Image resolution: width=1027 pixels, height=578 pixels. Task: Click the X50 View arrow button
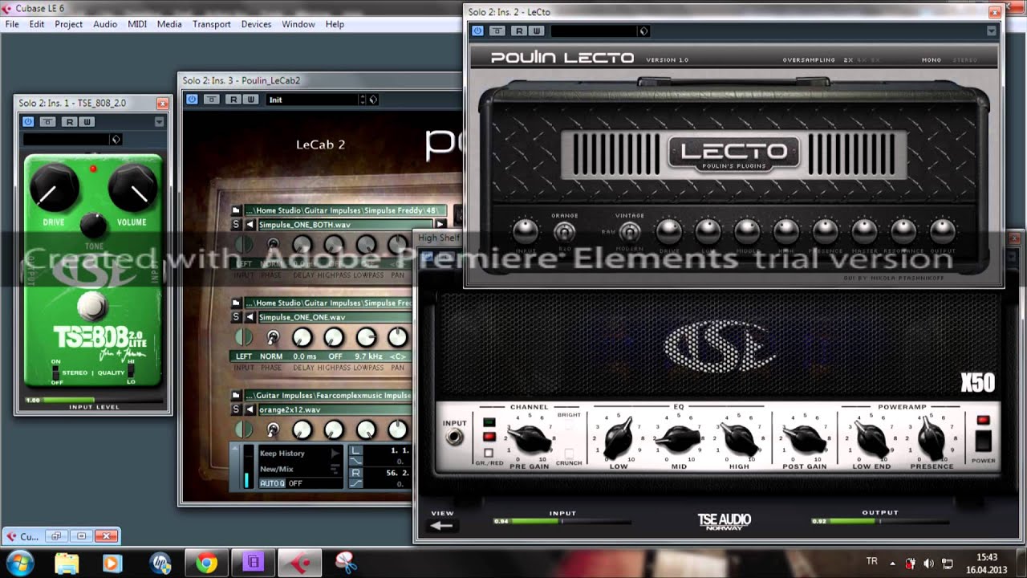tap(442, 526)
